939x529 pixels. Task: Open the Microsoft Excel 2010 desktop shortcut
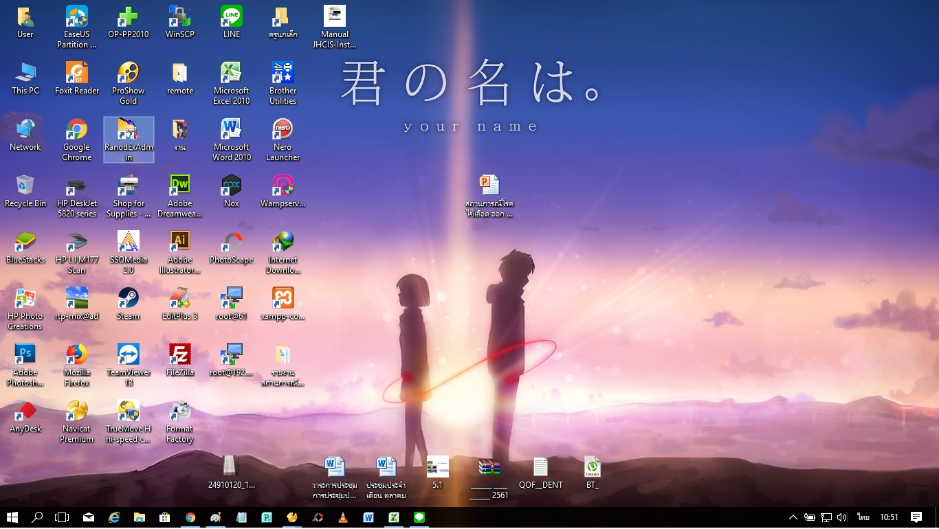click(232, 83)
